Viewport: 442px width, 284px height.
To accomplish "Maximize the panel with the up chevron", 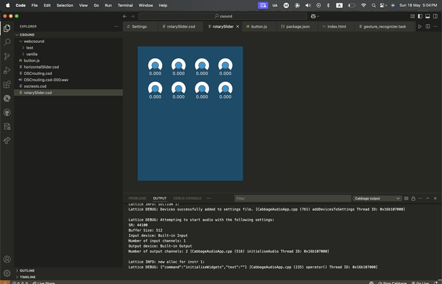I will click(428, 198).
